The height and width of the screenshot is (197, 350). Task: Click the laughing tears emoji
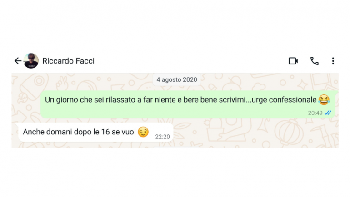point(324,99)
